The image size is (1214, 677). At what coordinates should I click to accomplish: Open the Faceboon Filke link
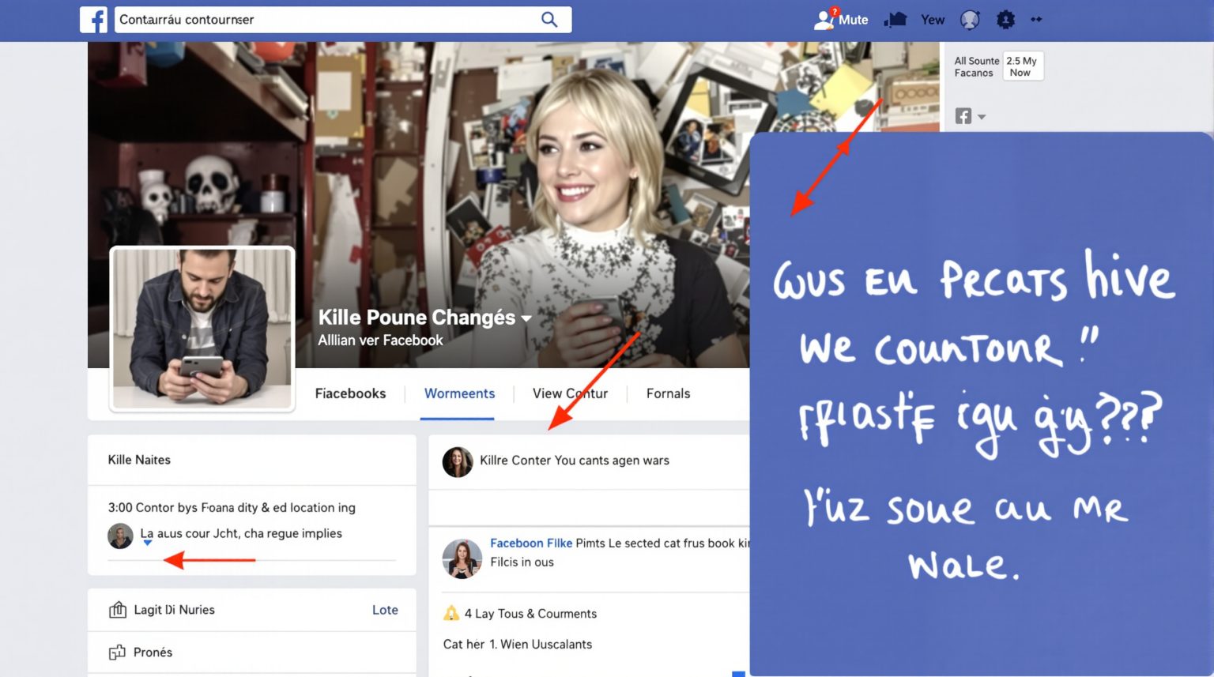(x=530, y=543)
